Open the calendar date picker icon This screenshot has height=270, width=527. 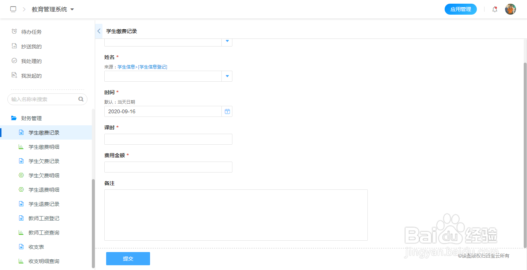coord(227,111)
